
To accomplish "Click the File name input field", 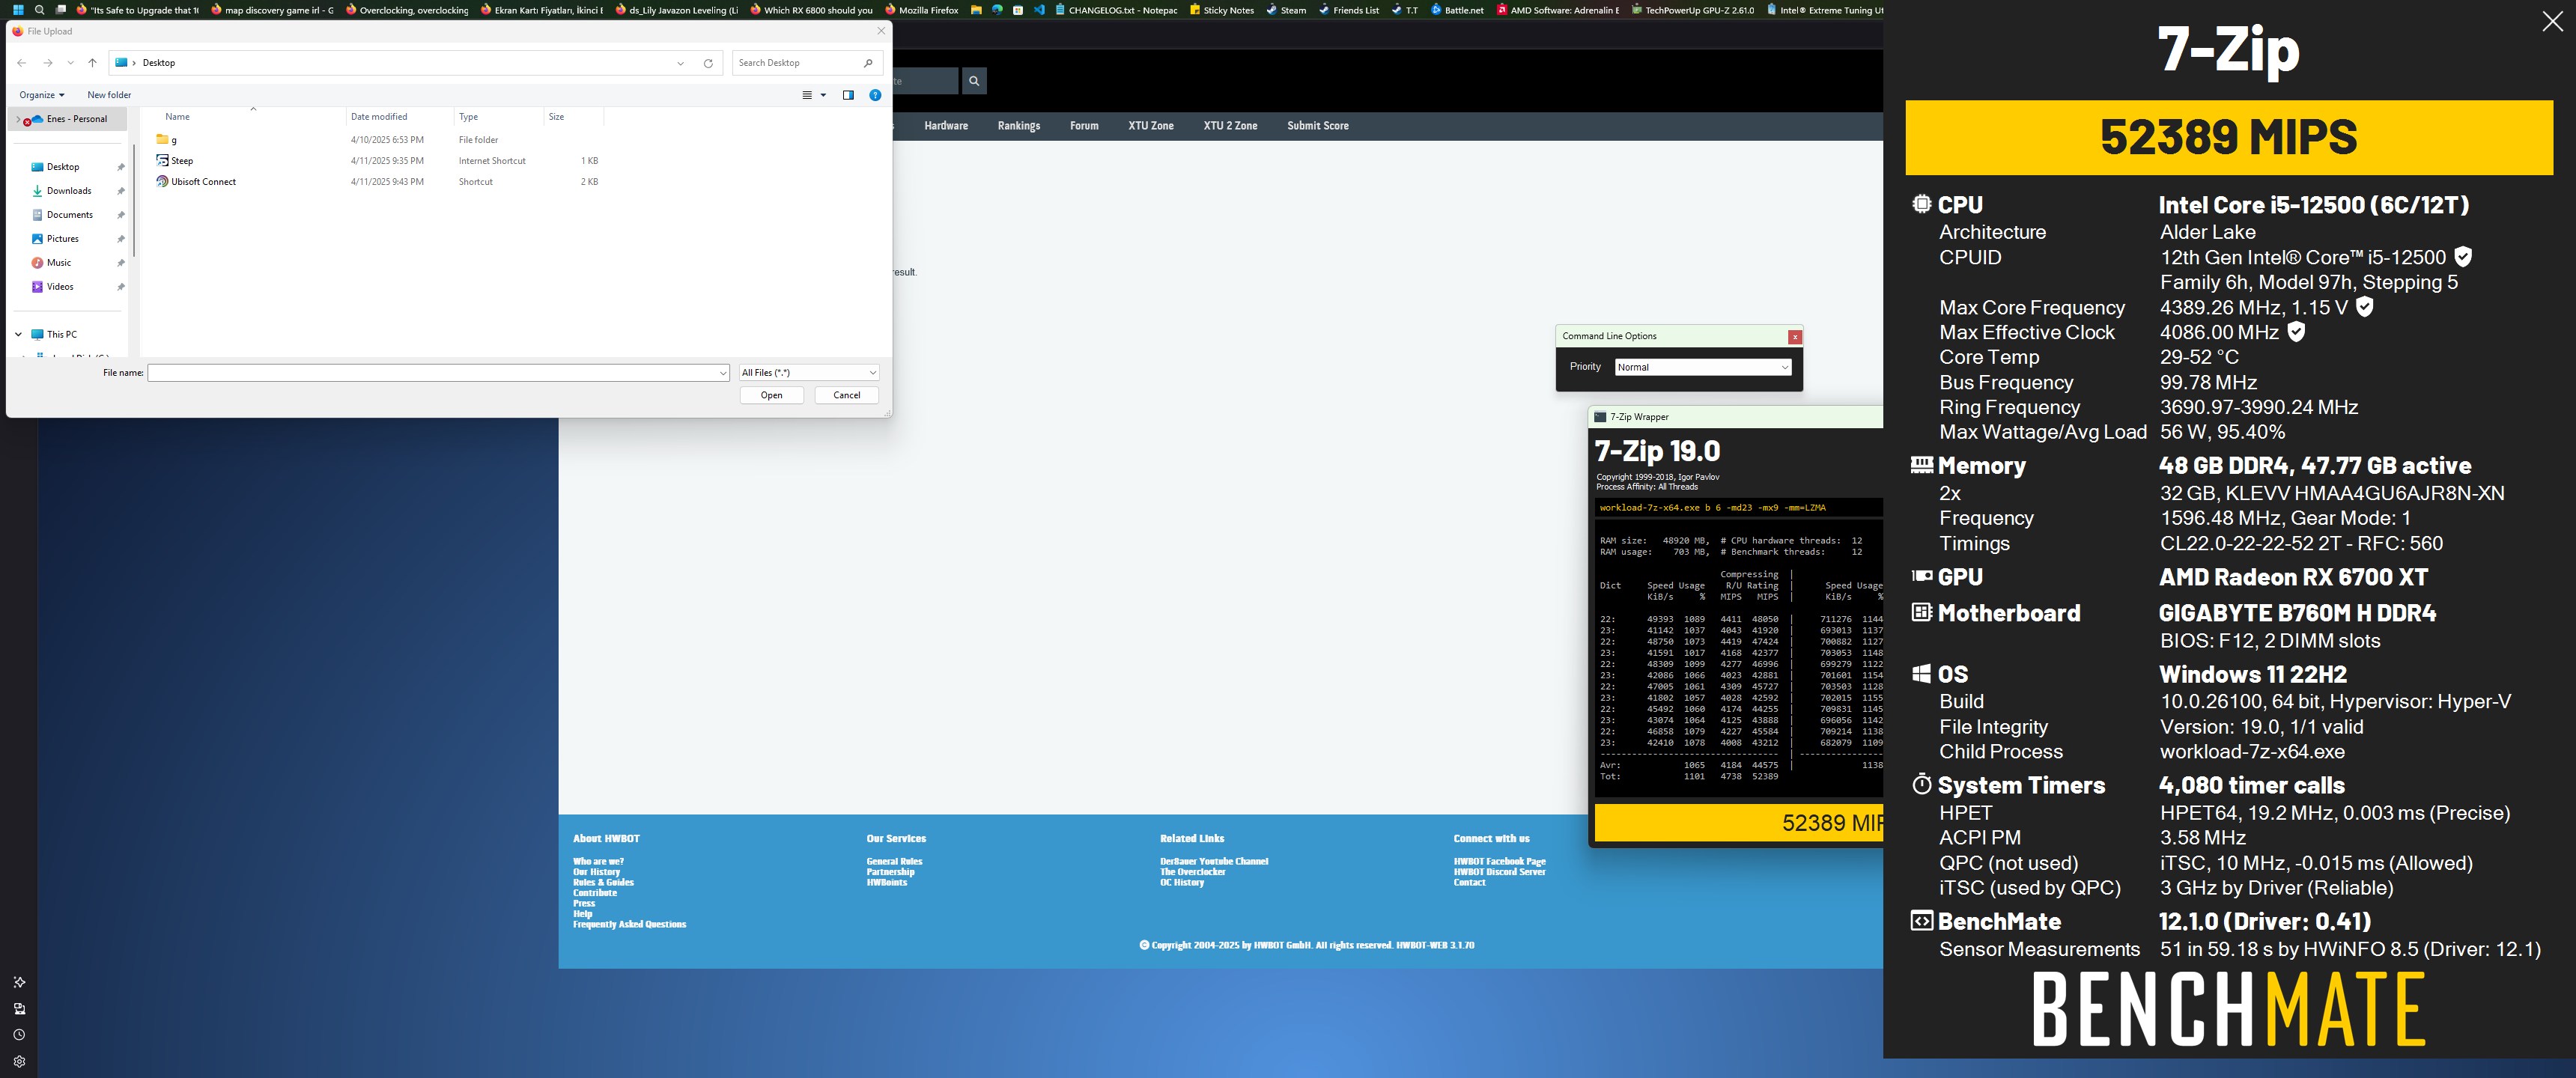I will point(432,373).
